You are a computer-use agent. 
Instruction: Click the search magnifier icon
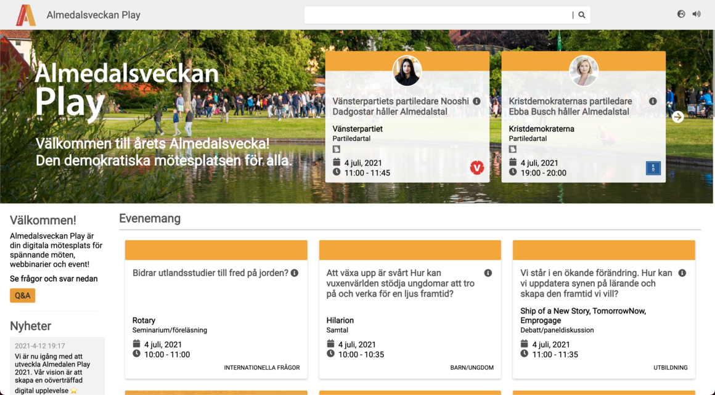(582, 15)
